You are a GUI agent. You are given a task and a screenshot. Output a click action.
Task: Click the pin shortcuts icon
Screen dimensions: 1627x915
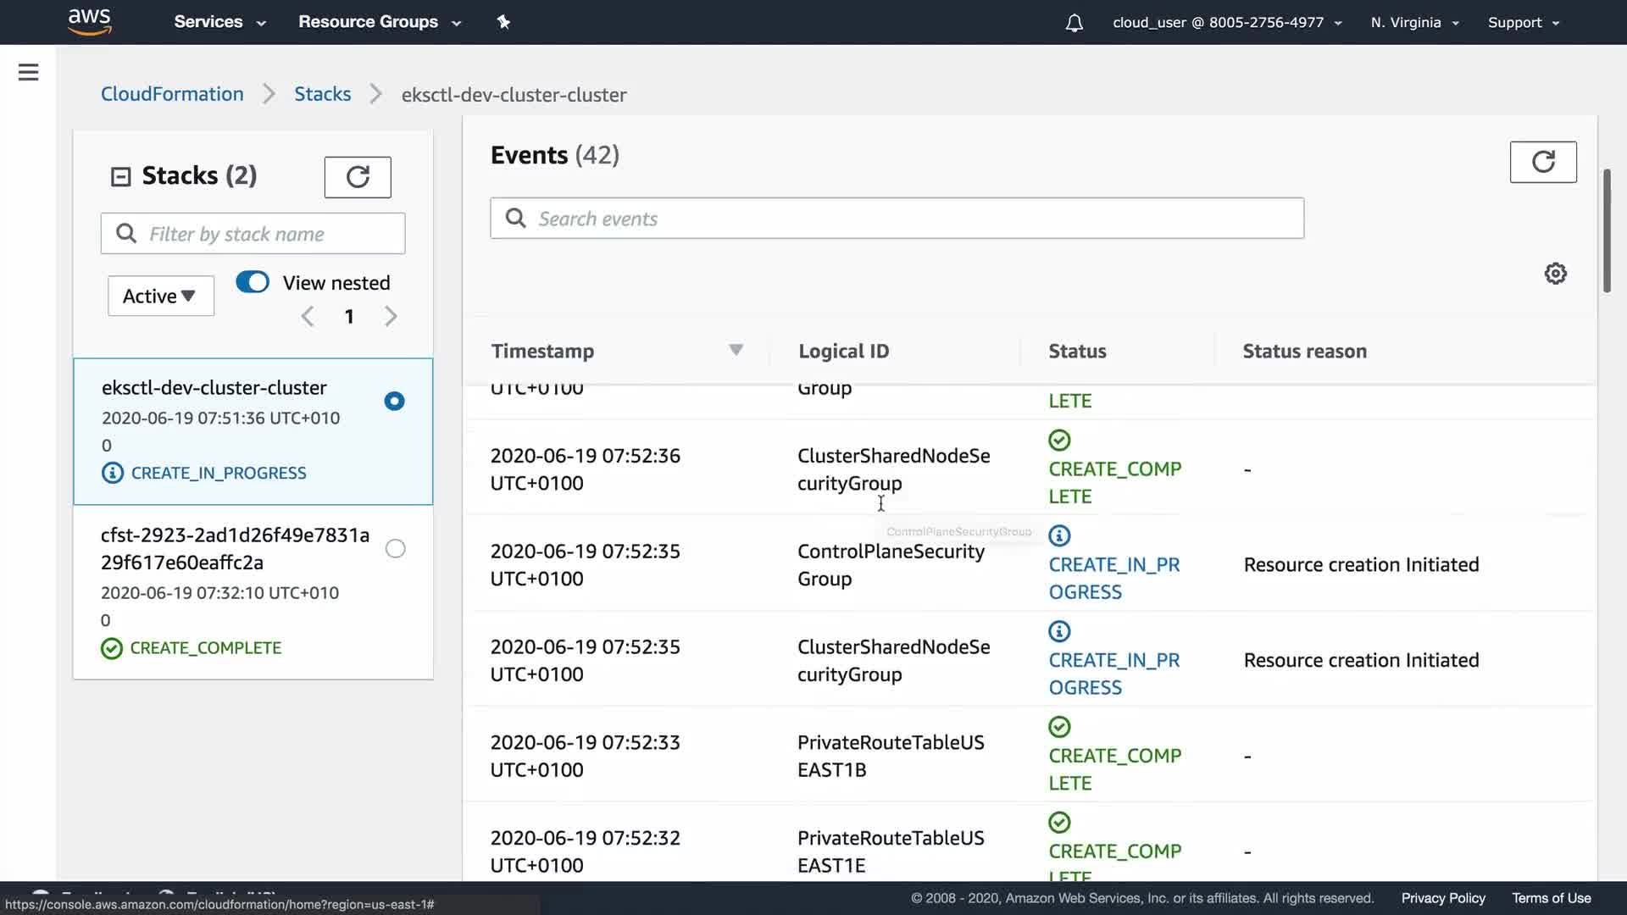[503, 22]
